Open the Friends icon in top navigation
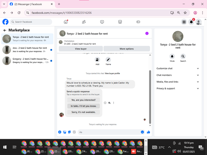Screen dimensions: 207x155 point(84,22)
